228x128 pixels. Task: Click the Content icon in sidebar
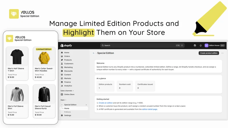click(x=62, y=75)
